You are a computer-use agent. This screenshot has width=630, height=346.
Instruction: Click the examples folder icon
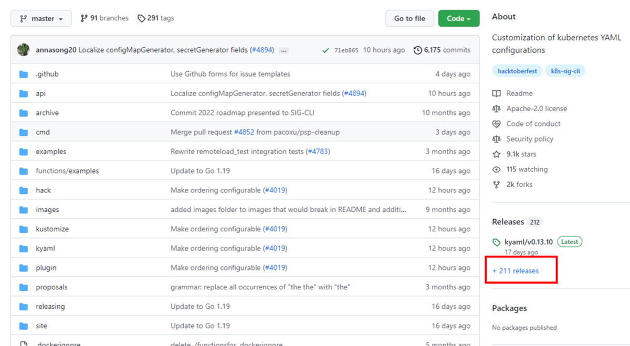point(24,152)
